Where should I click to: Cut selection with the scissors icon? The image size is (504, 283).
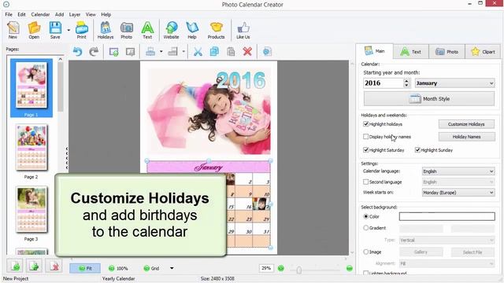(198, 52)
